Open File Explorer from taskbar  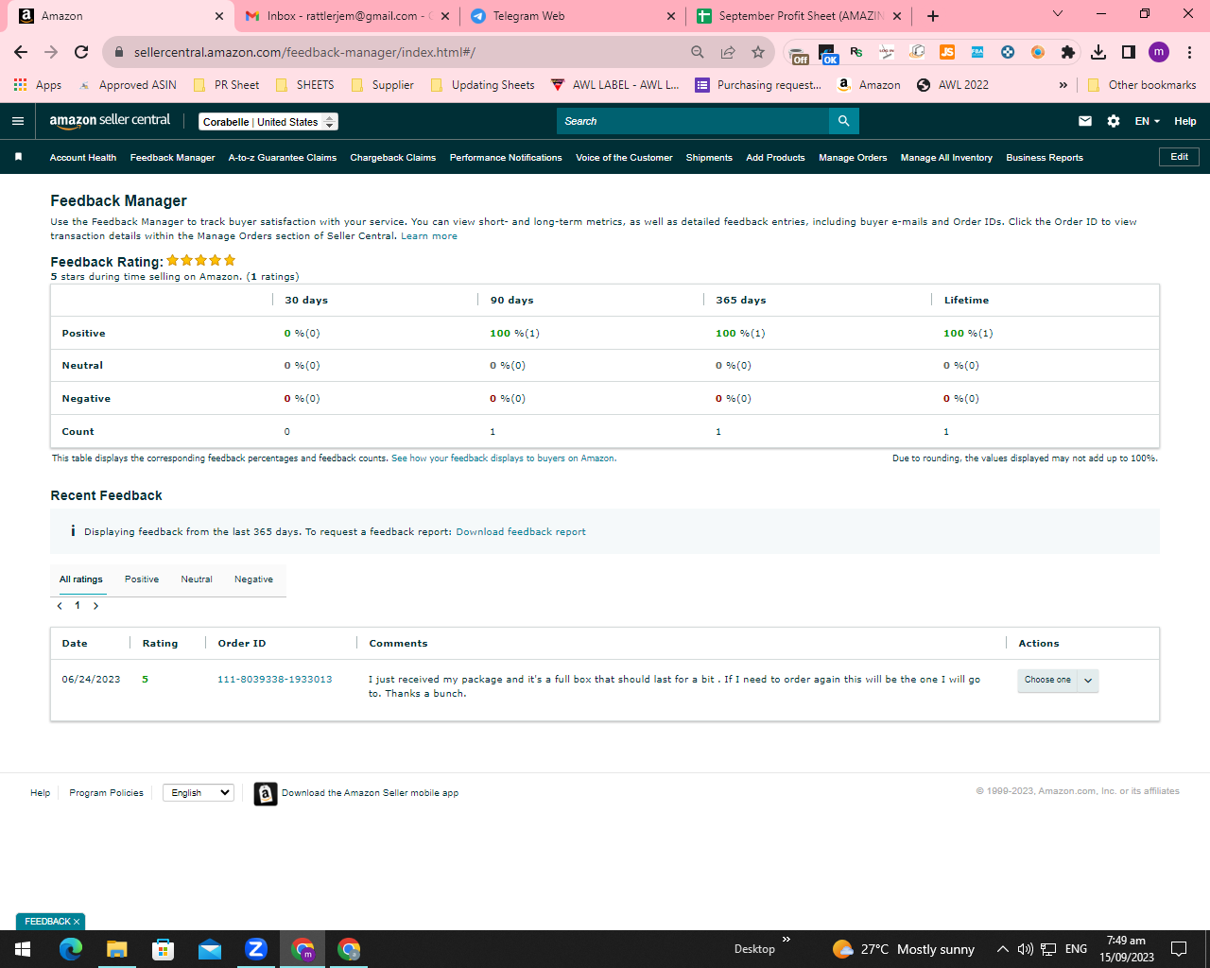[x=116, y=949]
